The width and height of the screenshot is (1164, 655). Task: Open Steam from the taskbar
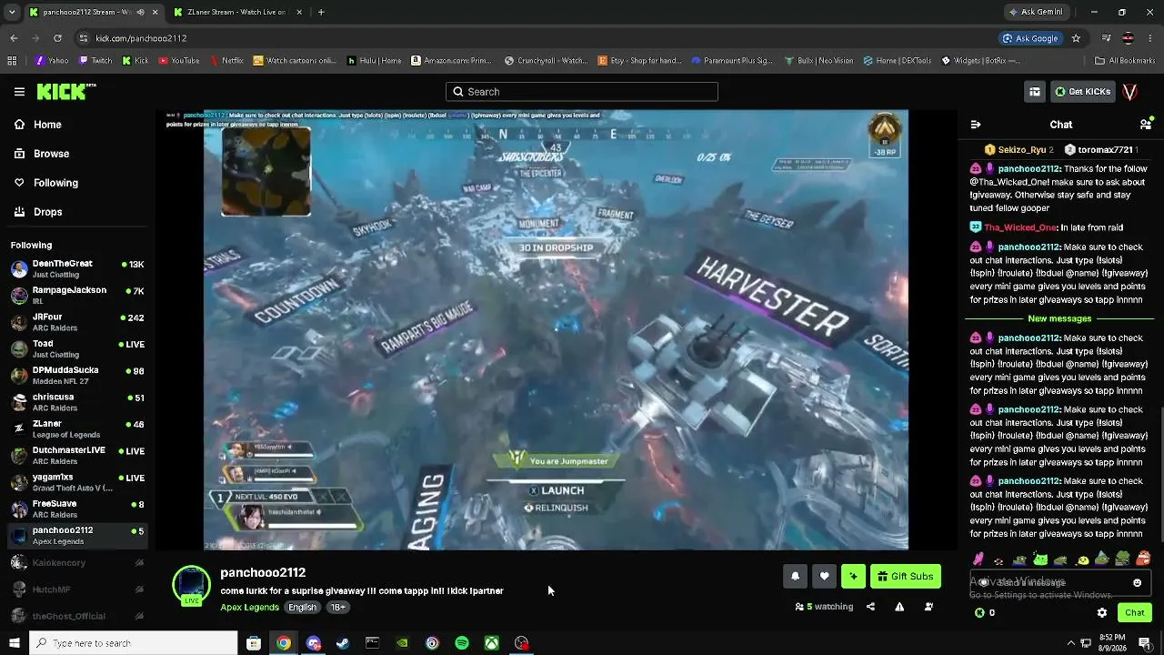pos(343,643)
